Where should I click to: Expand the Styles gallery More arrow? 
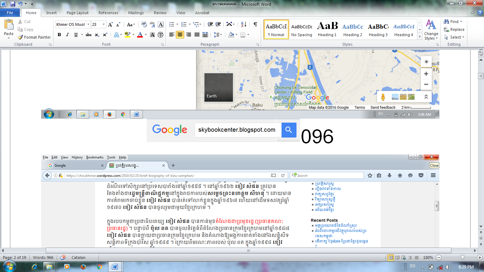(420, 36)
